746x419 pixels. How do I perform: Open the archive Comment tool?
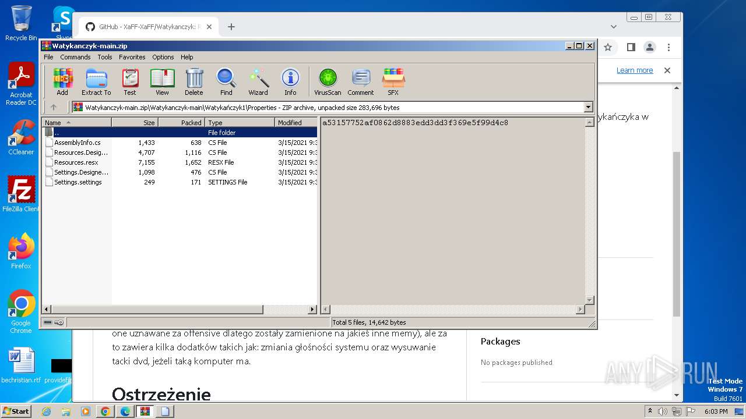click(x=361, y=81)
